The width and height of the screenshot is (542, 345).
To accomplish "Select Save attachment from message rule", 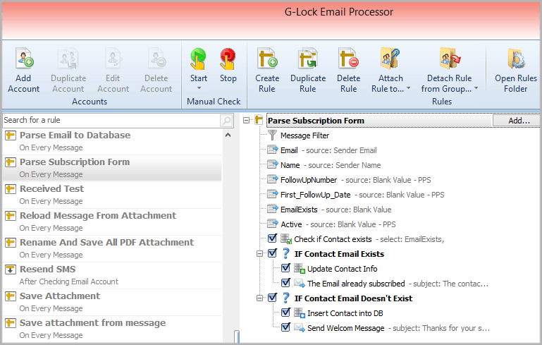I will [112, 329].
